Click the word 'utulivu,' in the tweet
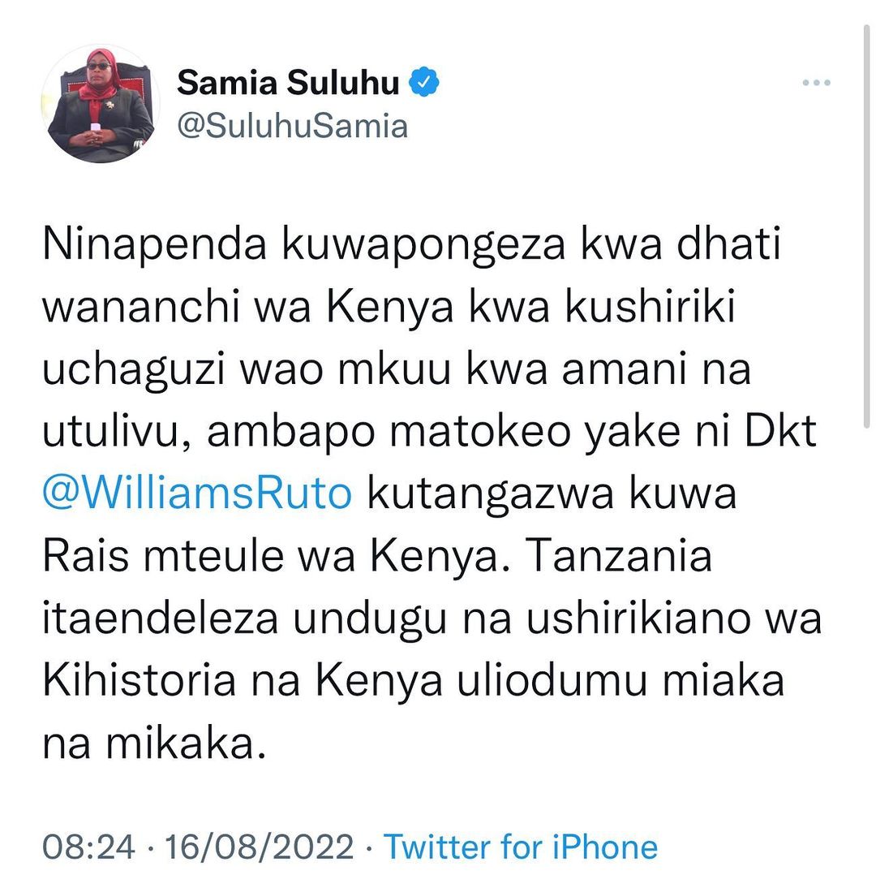This screenshot has width=876, height=888. pos(117,432)
